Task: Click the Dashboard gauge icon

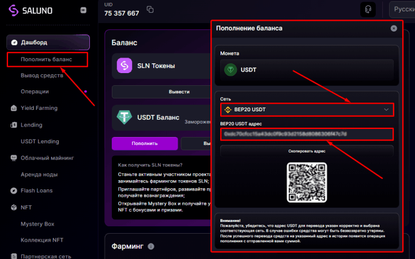Action: click(14, 42)
